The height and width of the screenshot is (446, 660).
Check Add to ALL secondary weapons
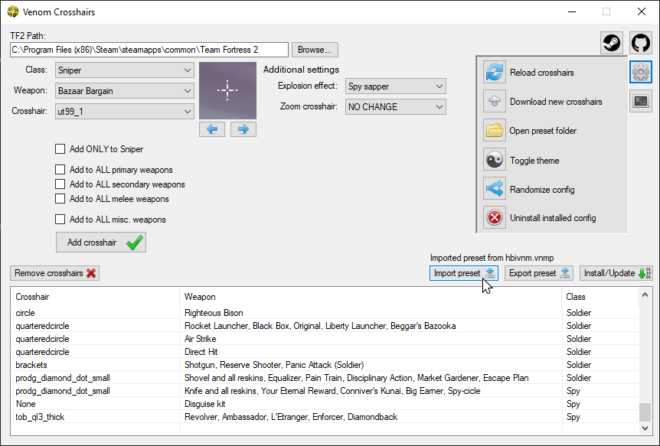pyautogui.click(x=60, y=184)
